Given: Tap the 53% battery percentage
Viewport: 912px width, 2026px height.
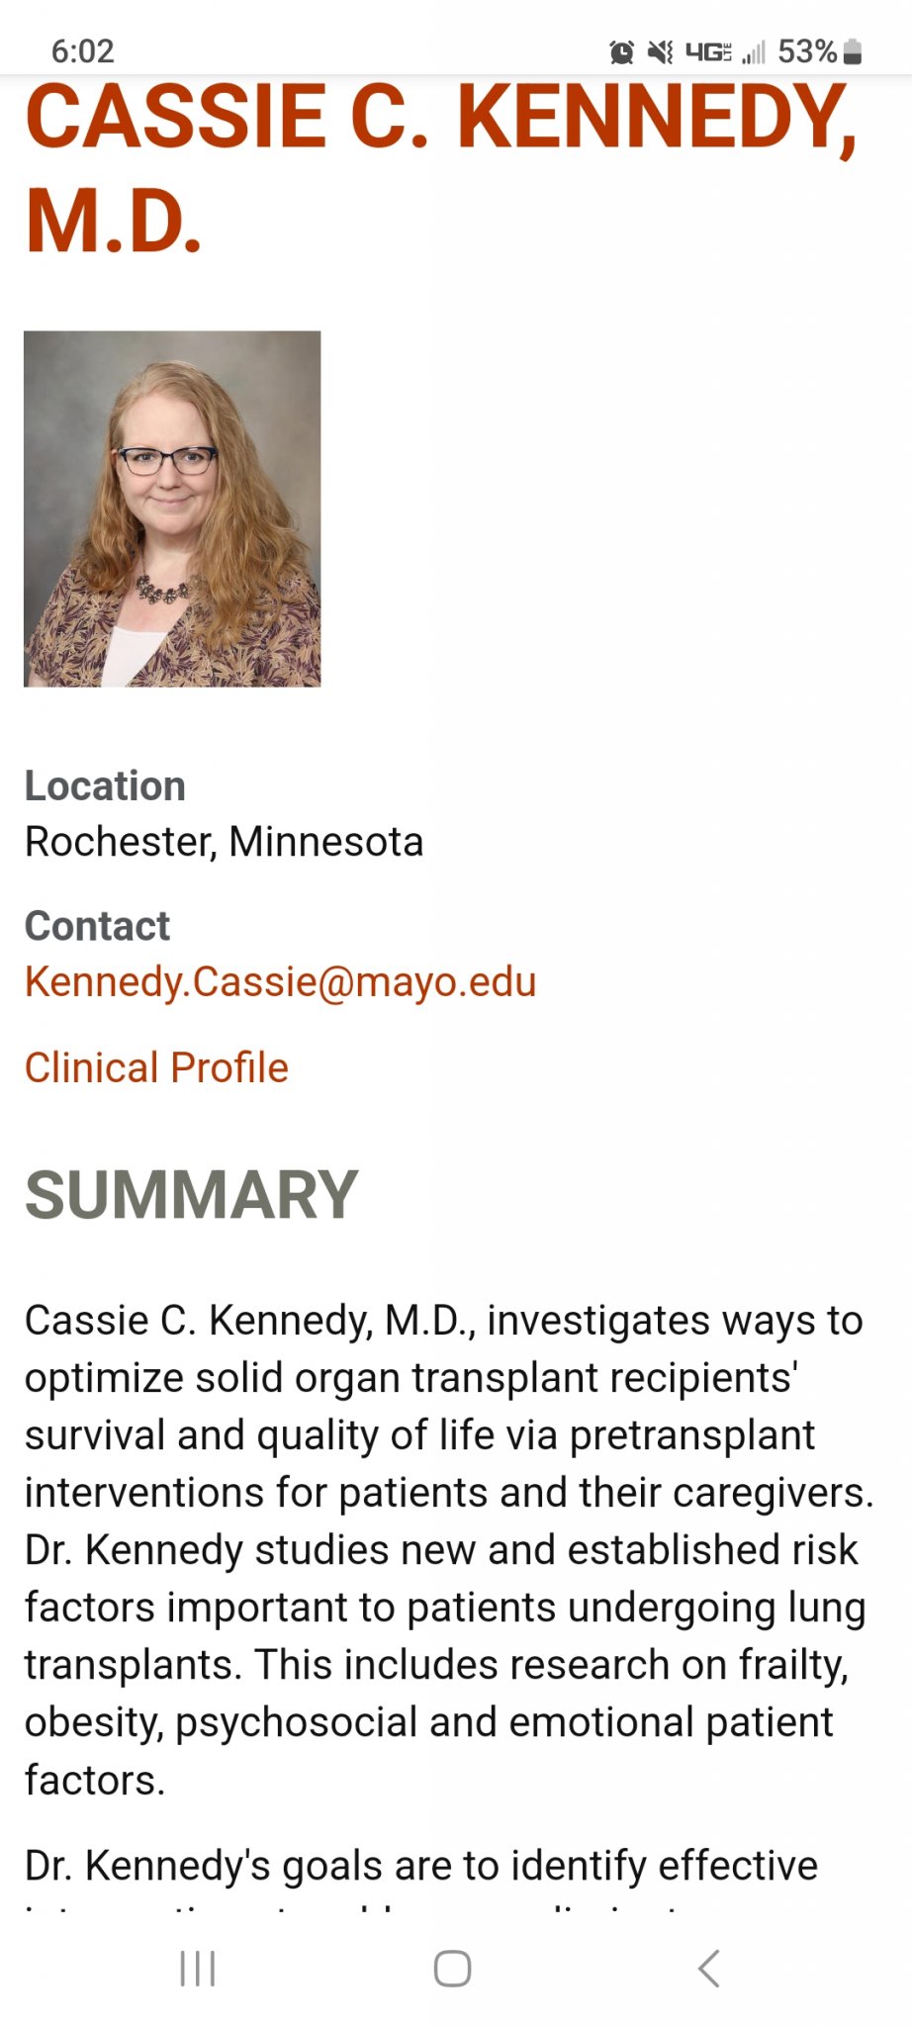Looking at the screenshot, I should [806, 51].
